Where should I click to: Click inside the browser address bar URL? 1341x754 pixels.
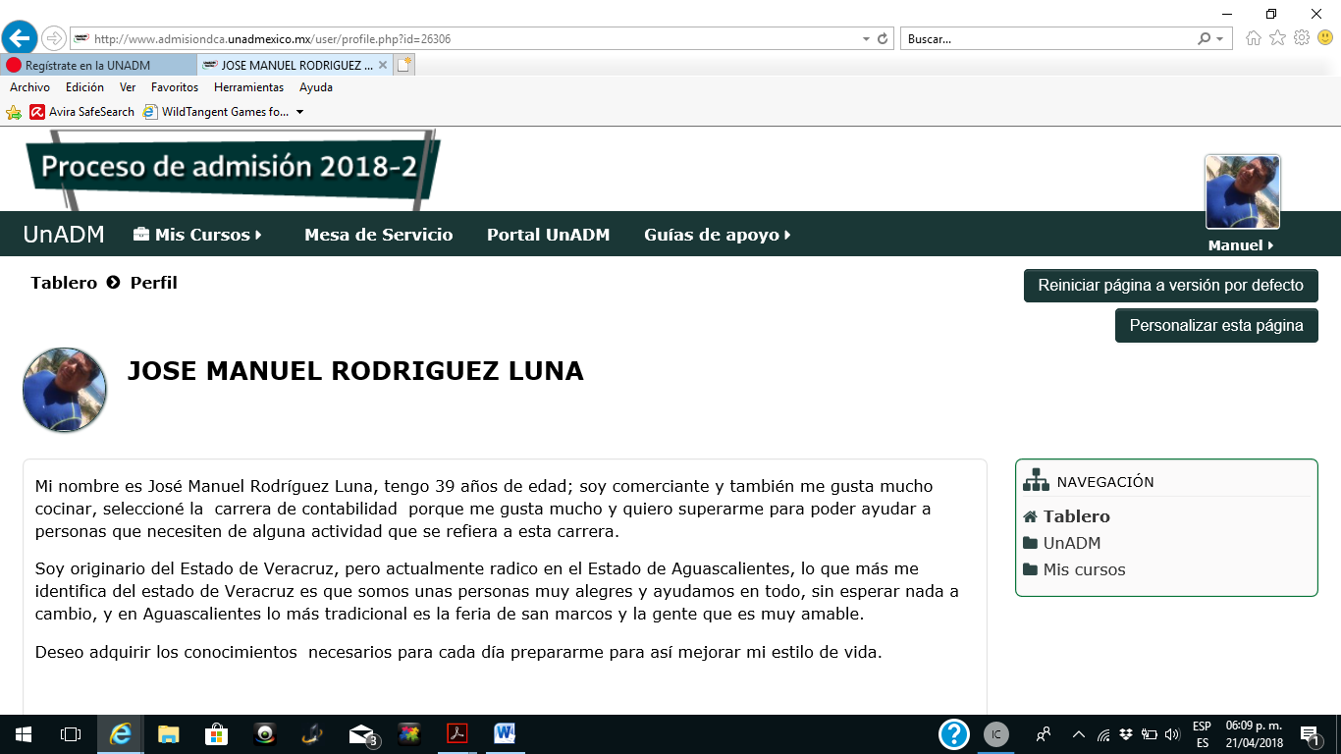coord(272,39)
